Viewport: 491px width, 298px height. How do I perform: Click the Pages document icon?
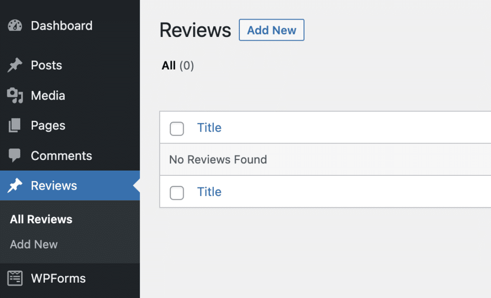click(x=15, y=125)
